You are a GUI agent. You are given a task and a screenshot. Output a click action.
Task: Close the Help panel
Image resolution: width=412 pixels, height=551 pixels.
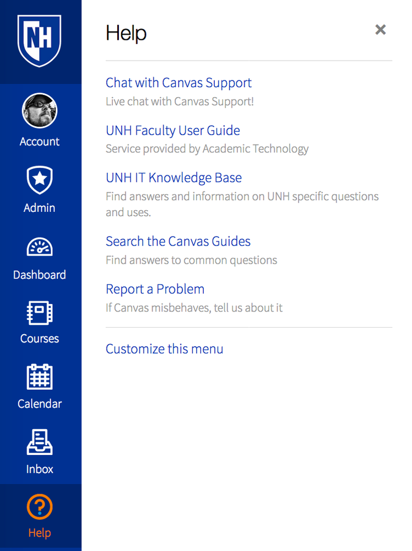coord(380,30)
